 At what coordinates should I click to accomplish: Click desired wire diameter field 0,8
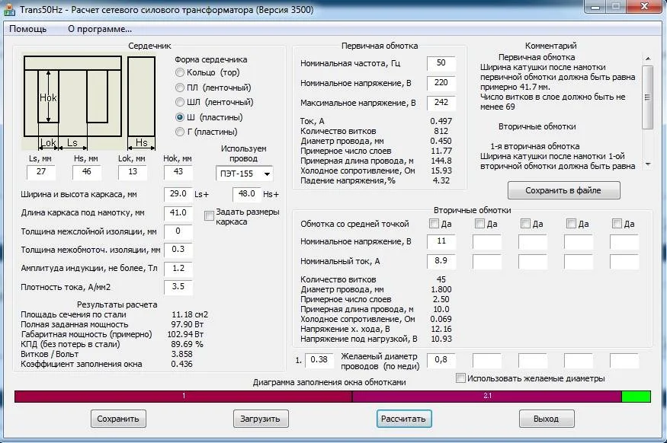click(441, 361)
